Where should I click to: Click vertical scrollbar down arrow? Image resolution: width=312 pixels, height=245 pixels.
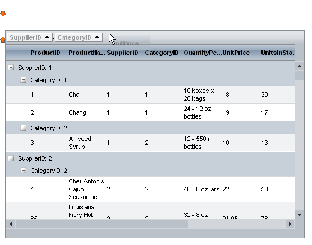(299, 215)
